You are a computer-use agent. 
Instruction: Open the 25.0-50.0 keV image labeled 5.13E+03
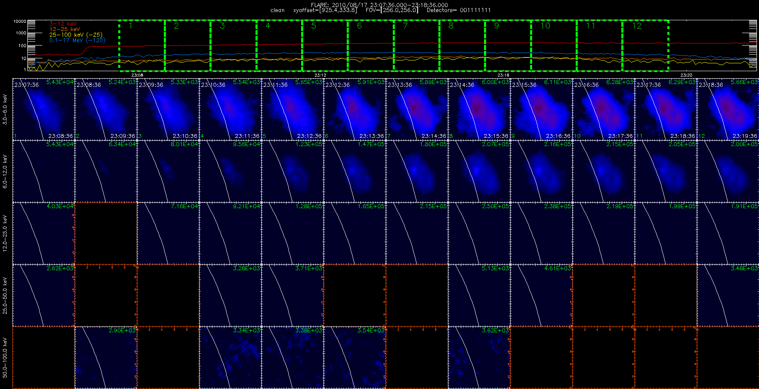(x=479, y=295)
